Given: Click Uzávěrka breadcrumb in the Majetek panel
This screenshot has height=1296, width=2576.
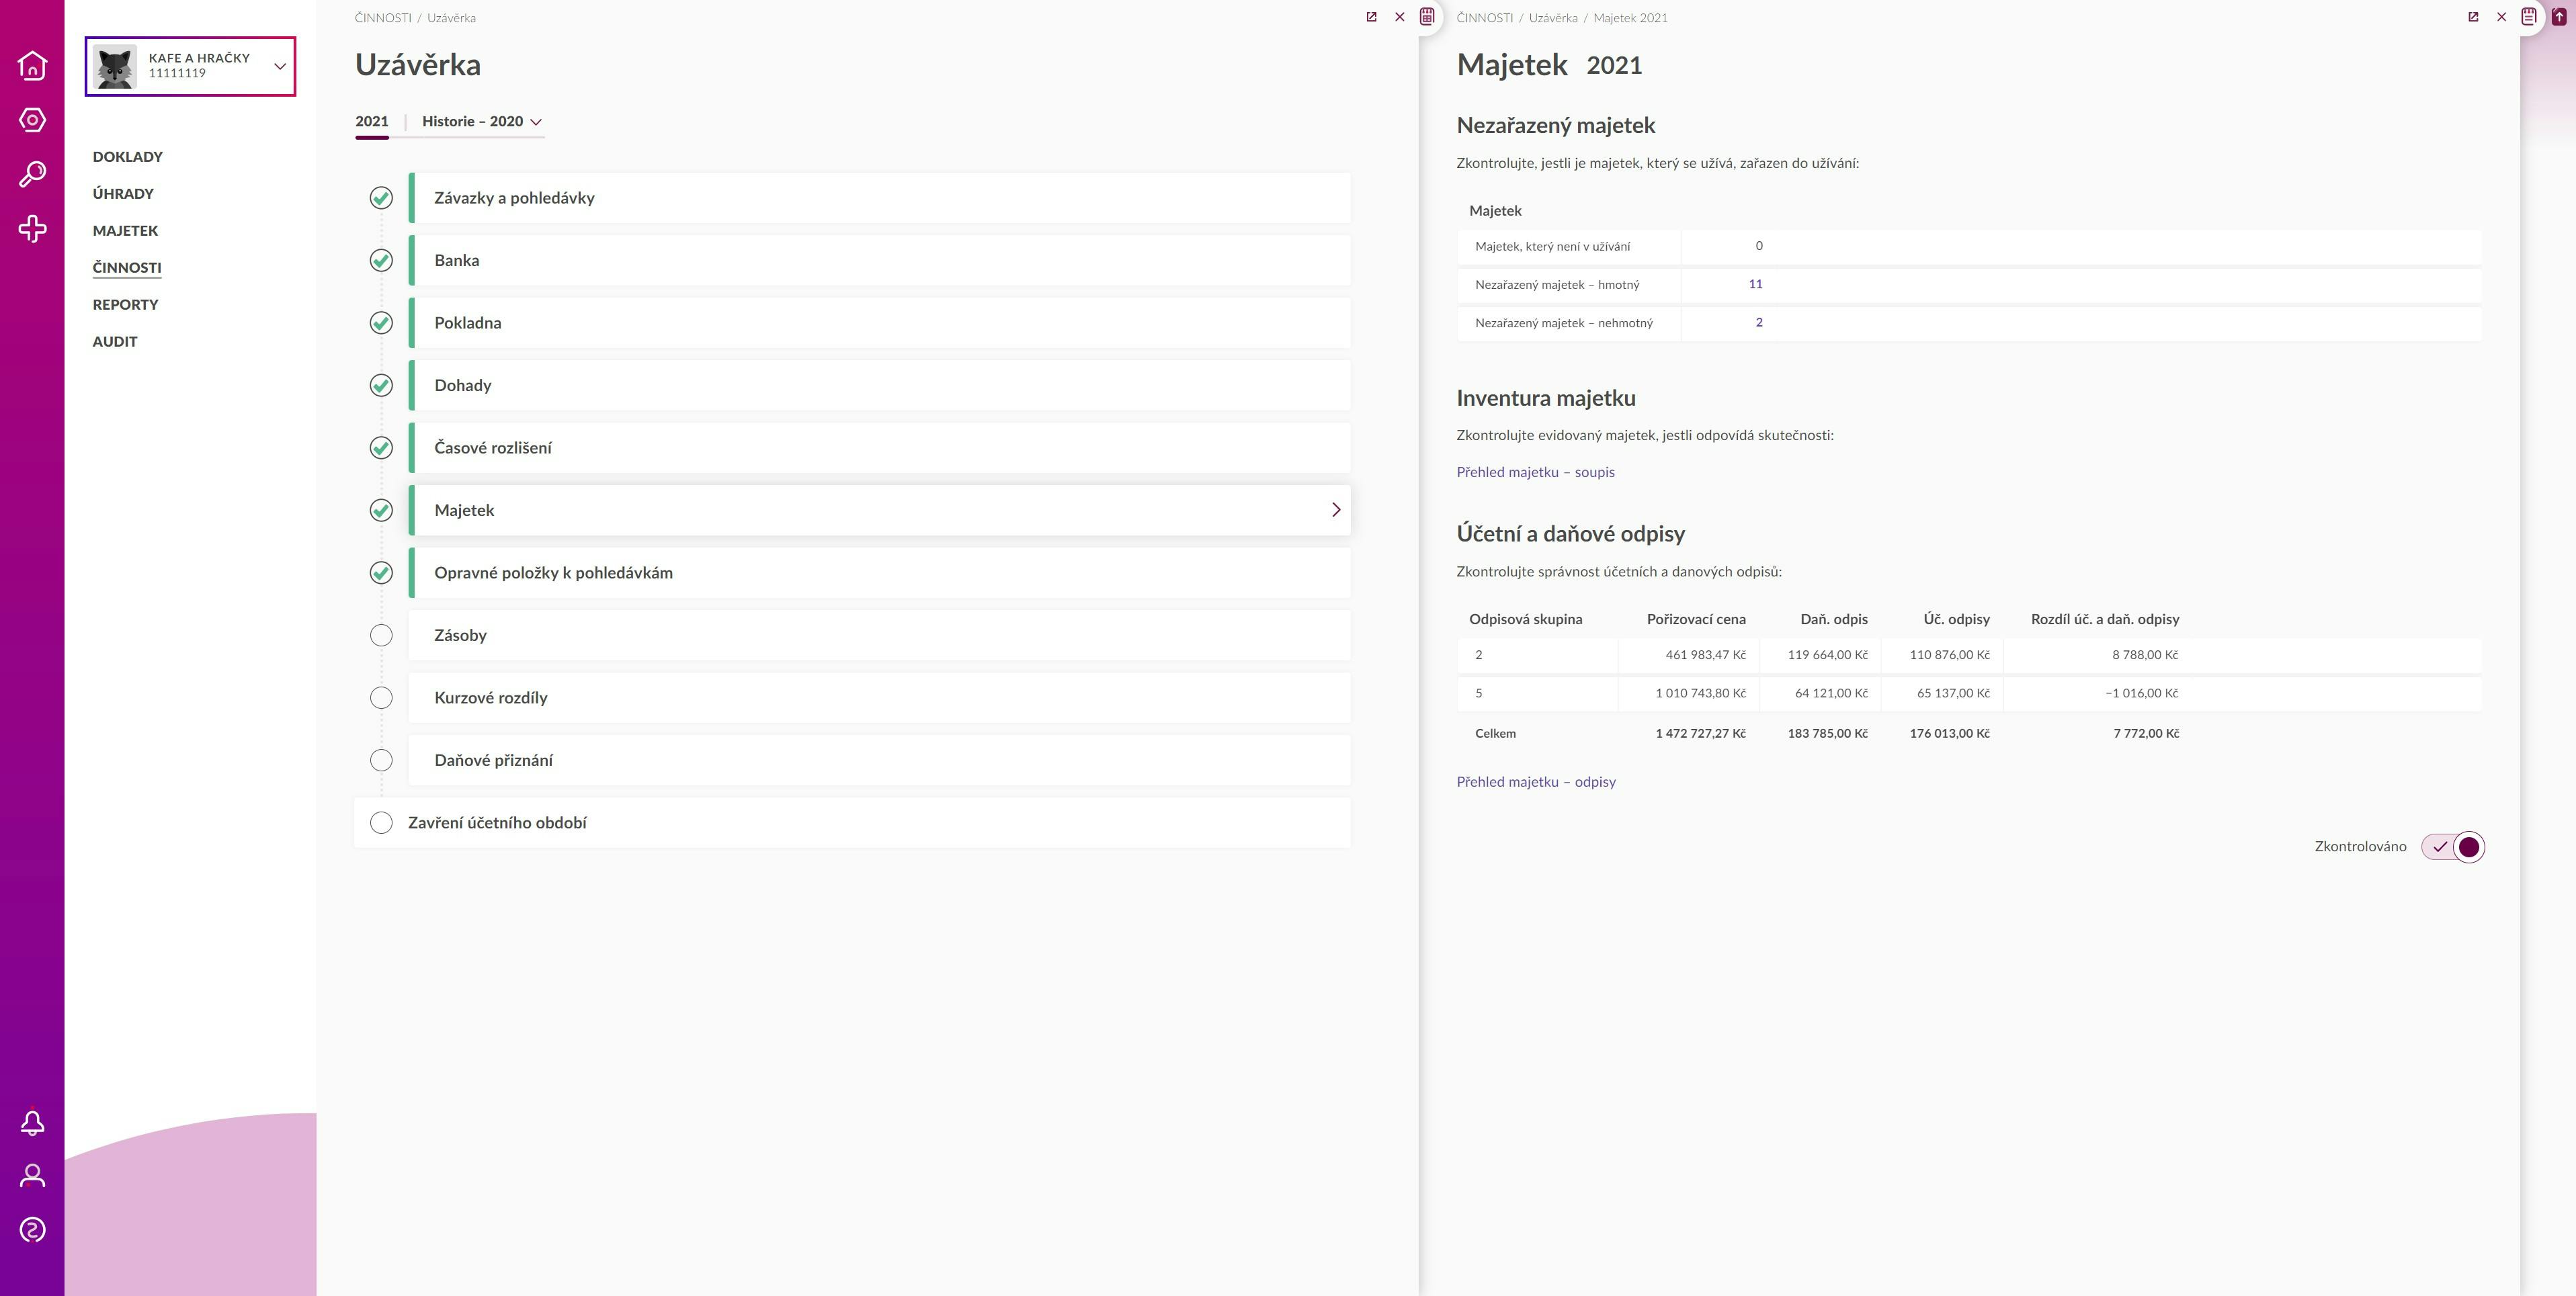Looking at the screenshot, I should pos(1553,18).
